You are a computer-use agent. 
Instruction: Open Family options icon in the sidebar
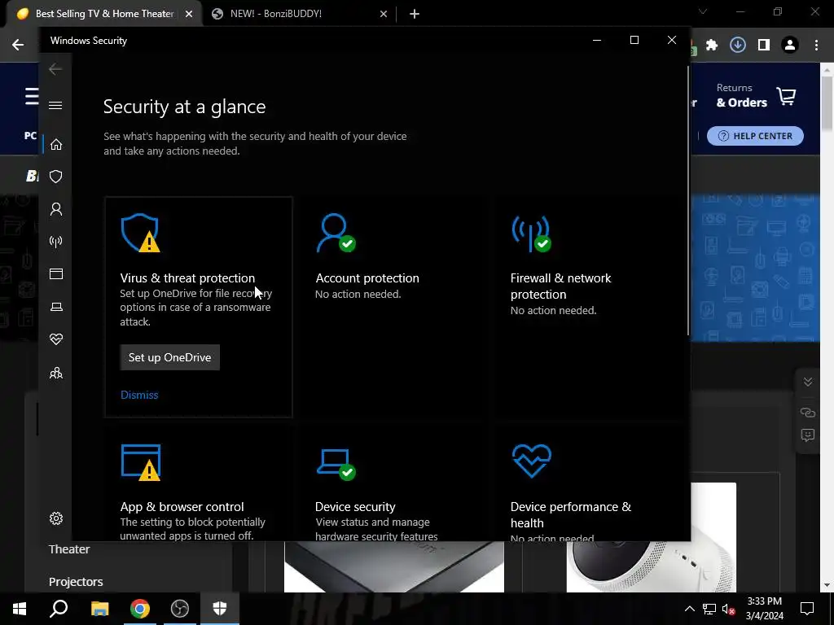coord(56,373)
